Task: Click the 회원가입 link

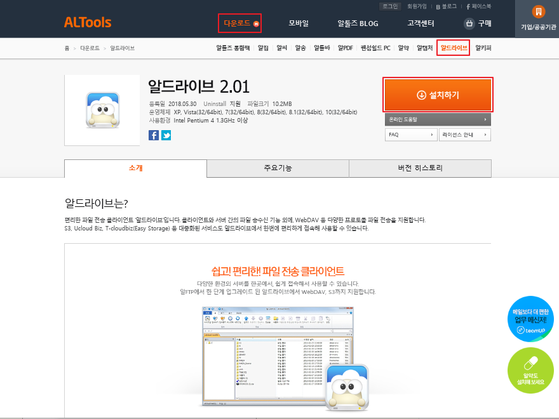Action: tap(417, 6)
